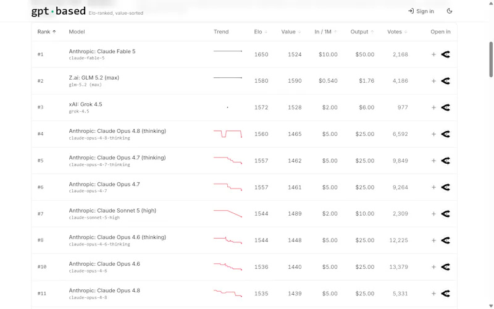494x309 pixels.
Task: Select Anthropic: Claude Opus 4.6 (thinking) model name
Action: (117, 237)
